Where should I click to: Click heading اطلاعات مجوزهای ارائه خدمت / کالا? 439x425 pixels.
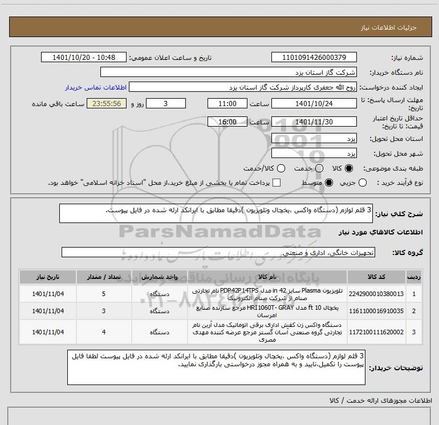pos(380,400)
